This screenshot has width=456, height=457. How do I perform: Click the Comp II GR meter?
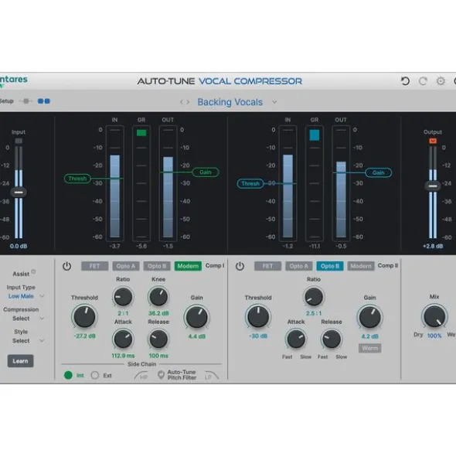[315, 183]
